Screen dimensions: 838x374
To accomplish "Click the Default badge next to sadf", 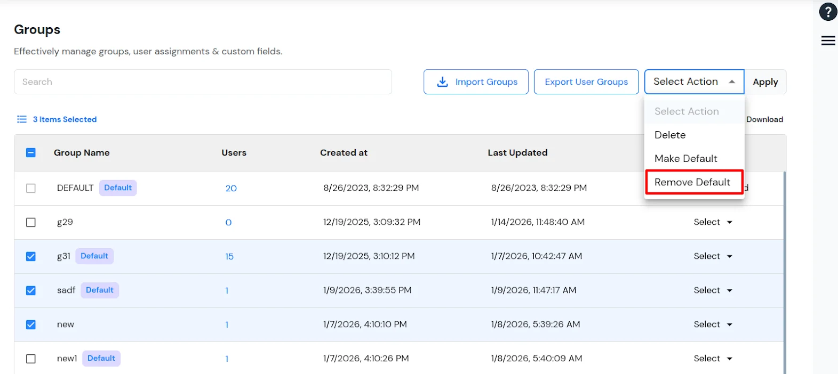I will pyautogui.click(x=100, y=290).
